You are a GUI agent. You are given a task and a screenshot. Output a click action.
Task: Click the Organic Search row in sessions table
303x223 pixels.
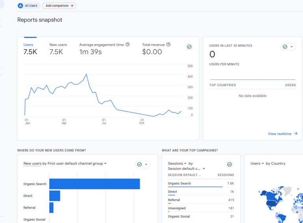(x=201, y=184)
